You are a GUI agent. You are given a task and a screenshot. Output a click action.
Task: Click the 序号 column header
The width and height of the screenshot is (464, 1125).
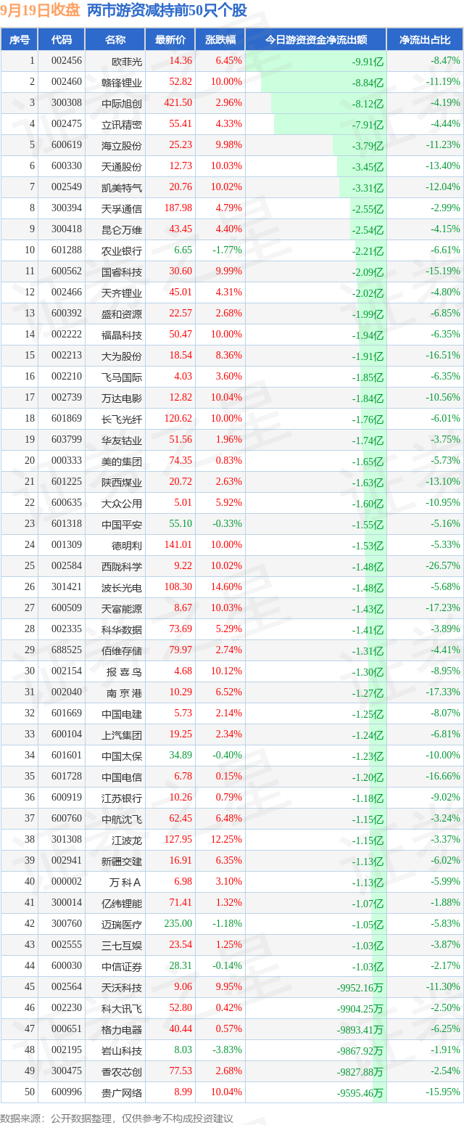coord(20,40)
